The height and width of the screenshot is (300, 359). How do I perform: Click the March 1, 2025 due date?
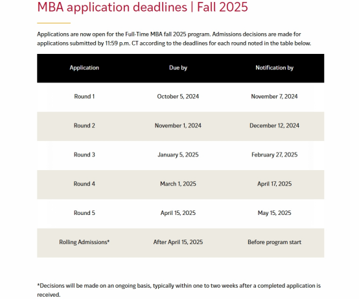click(x=178, y=184)
